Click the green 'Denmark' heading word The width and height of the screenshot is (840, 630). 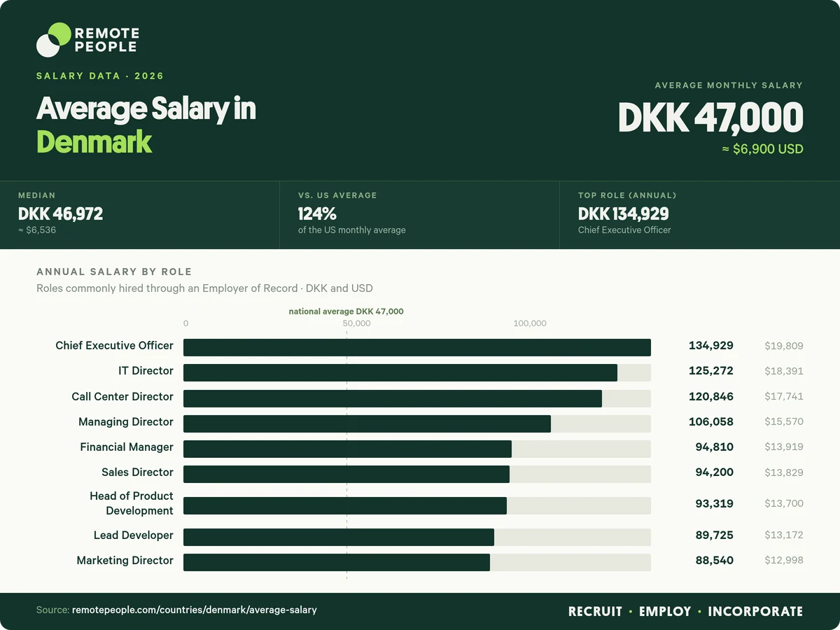click(x=94, y=141)
